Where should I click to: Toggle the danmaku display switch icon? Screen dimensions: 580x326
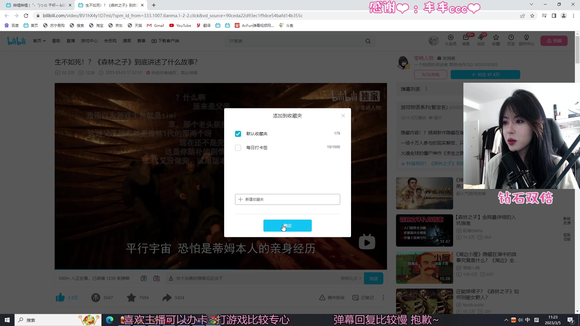[144, 278]
